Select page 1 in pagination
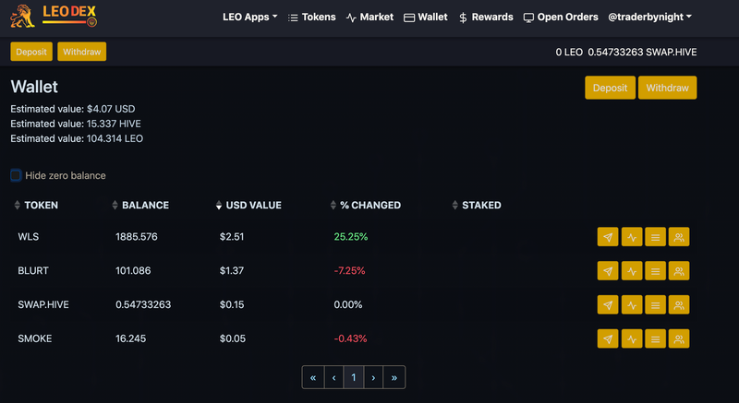Image resolution: width=739 pixels, height=403 pixels. (354, 377)
